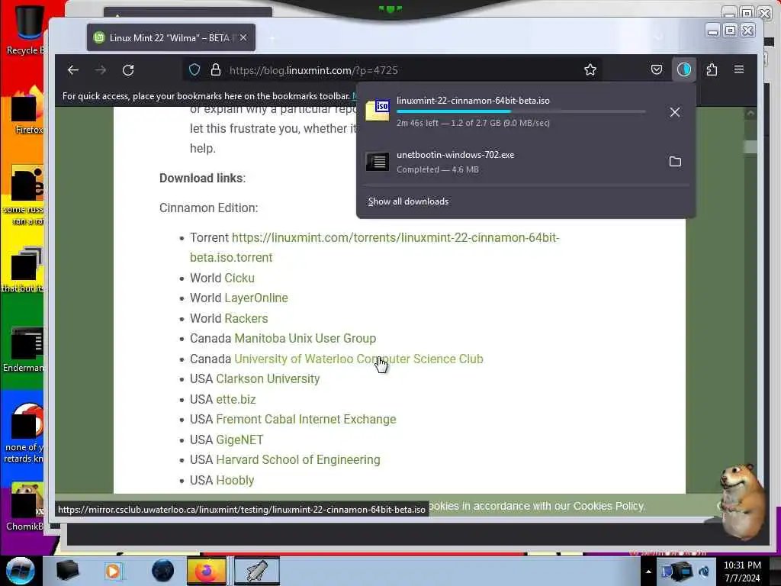The height and width of the screenshot is (586, 781).
Task: Open the Clarkson University mirror
Action: [x=268, y=378]
